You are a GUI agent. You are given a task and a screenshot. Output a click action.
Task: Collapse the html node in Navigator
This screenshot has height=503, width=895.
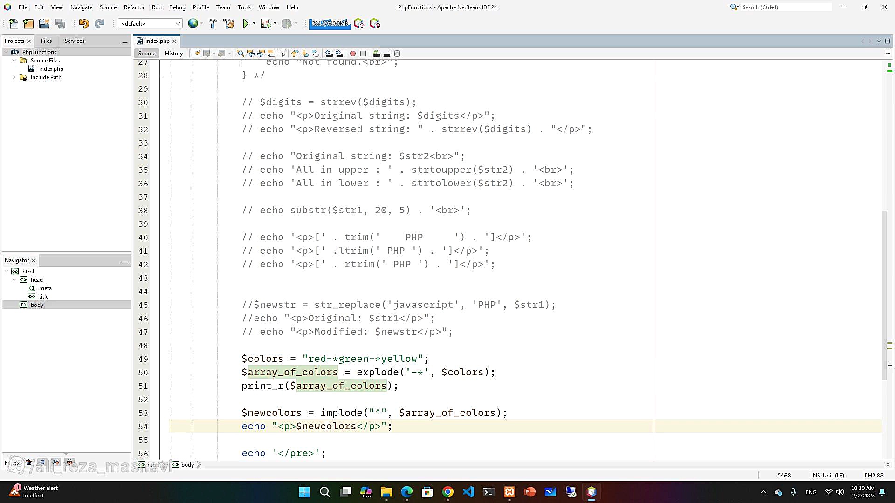tap(6, 272)
